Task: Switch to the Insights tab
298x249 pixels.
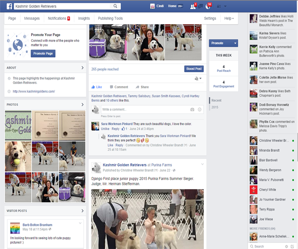Action: click(x=84, y=18)
